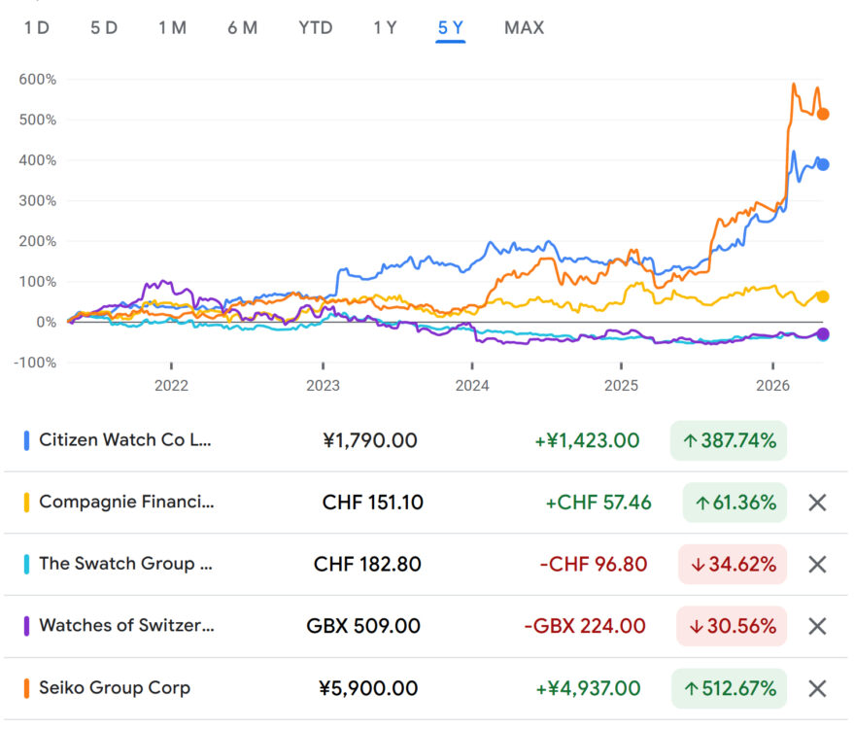Click the orange Seiko endpoint dot on chart
Screen dimensions: 854x729
(823, 114)
